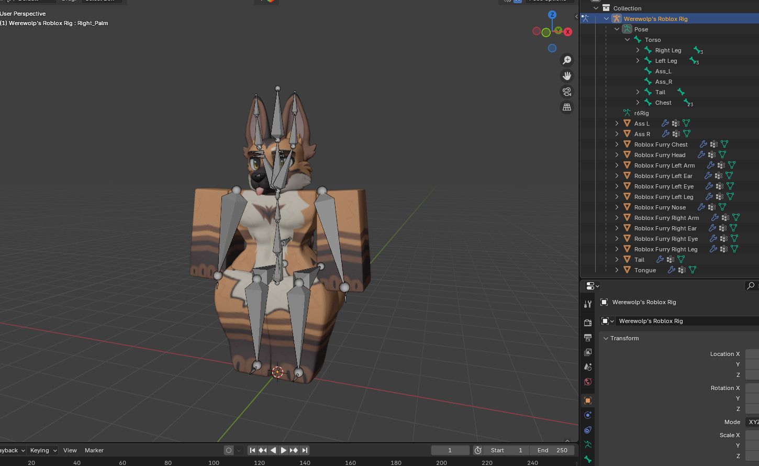
Task: Jump to previous keyframe
Action: click(263, 450)
